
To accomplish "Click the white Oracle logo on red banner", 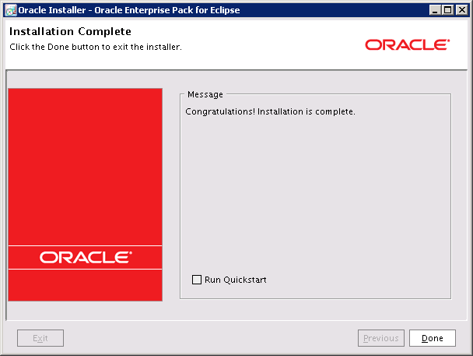I will [86, 257].
